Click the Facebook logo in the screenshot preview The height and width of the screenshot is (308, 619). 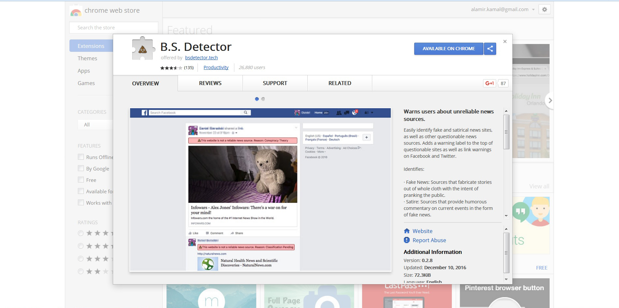pyautogui.click(x=144, y=113)
